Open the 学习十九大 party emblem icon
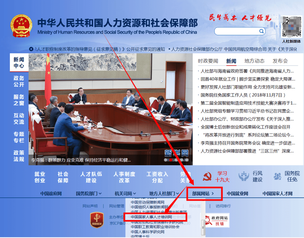The image size is (304, 238). coord(207,177)
